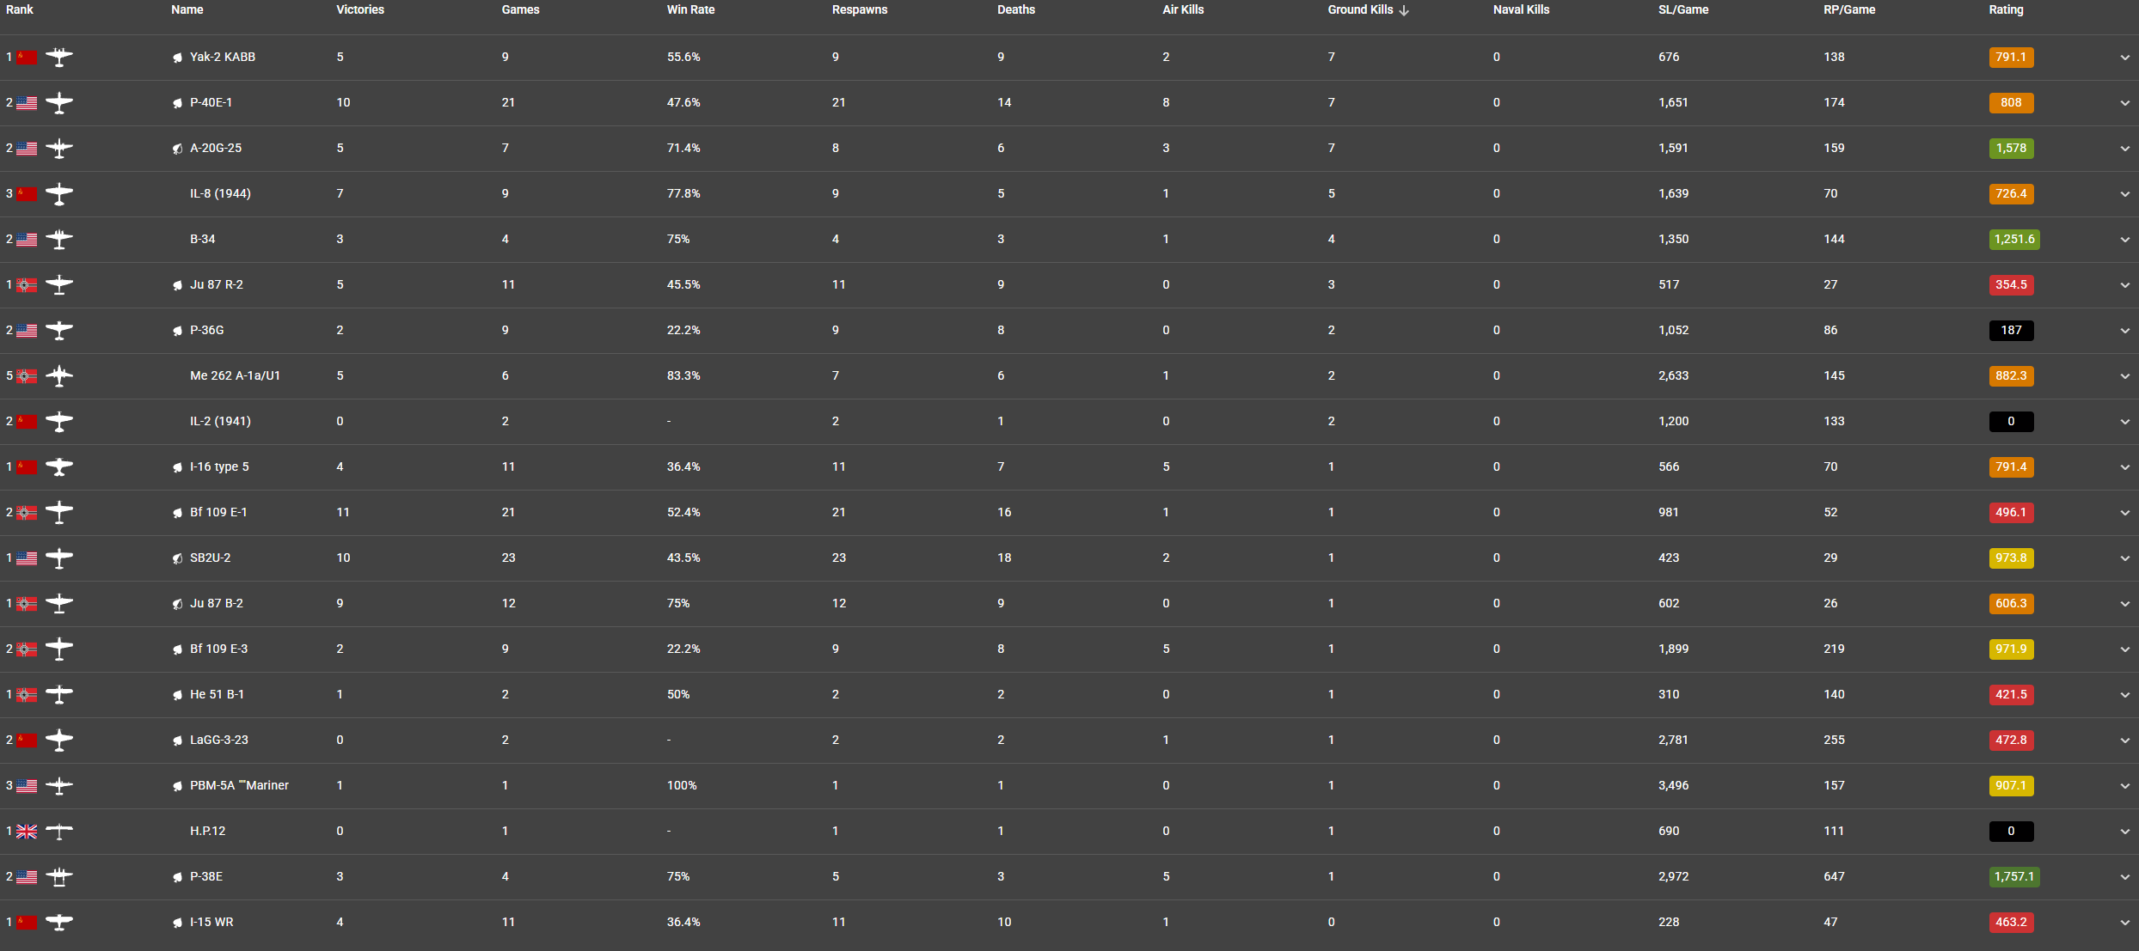Viewport: 2139px width, 951px height.
Task: Click the premium marker beside P-36G
Action: (177, 331)
